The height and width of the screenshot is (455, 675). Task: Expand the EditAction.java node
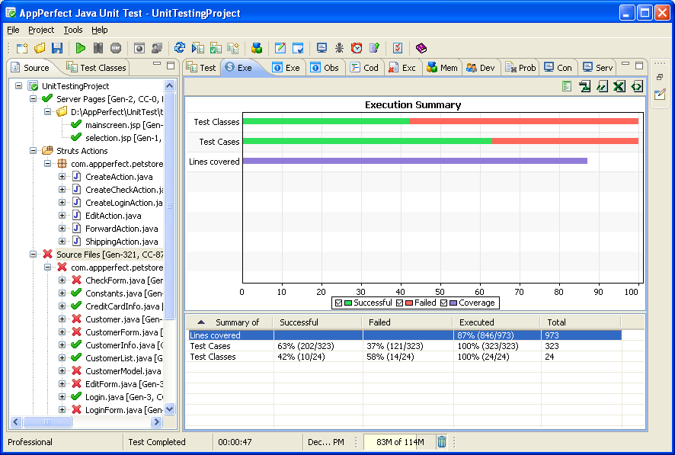62,215
